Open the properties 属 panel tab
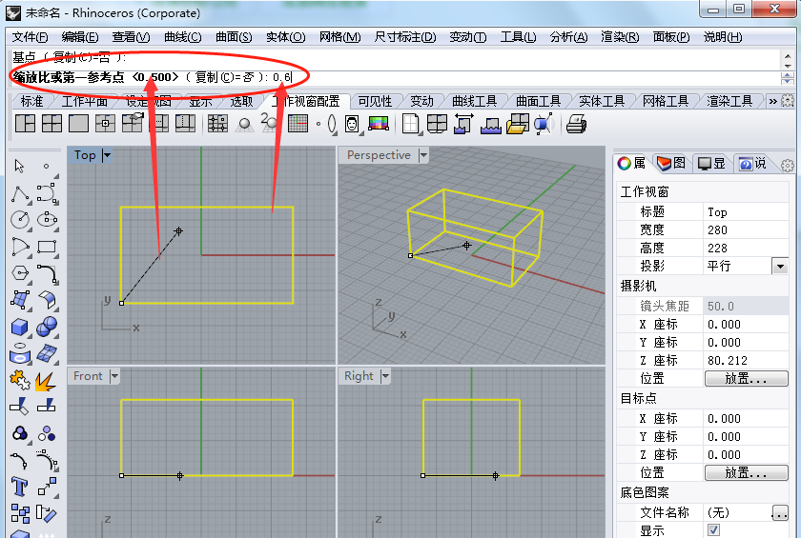801x538 pixels. (632, 163)
